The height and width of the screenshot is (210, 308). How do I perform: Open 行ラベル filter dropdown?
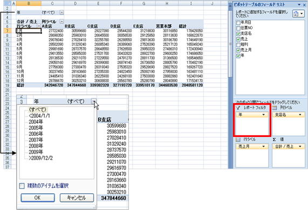coord(39,26)
